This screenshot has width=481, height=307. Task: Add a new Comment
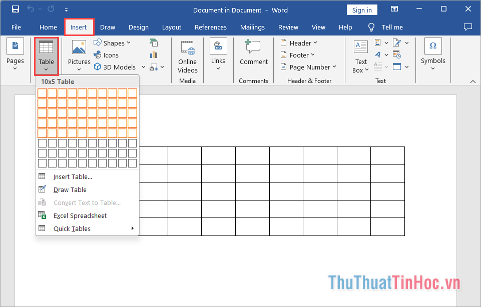[254, 52]
